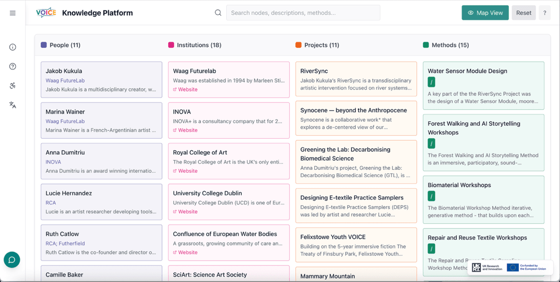Click the purple People color swatch
Viewport: 560px width, 282px height.
tap(44, 45)
